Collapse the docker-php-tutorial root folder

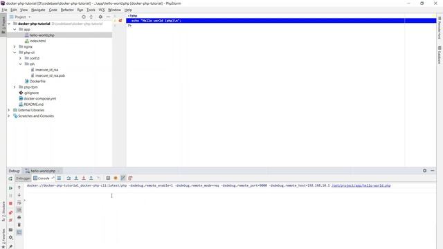click(9, 24)
